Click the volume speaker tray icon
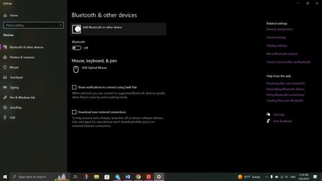The height and width of the screenshot is (181, 322). click(x=286, y=176)
